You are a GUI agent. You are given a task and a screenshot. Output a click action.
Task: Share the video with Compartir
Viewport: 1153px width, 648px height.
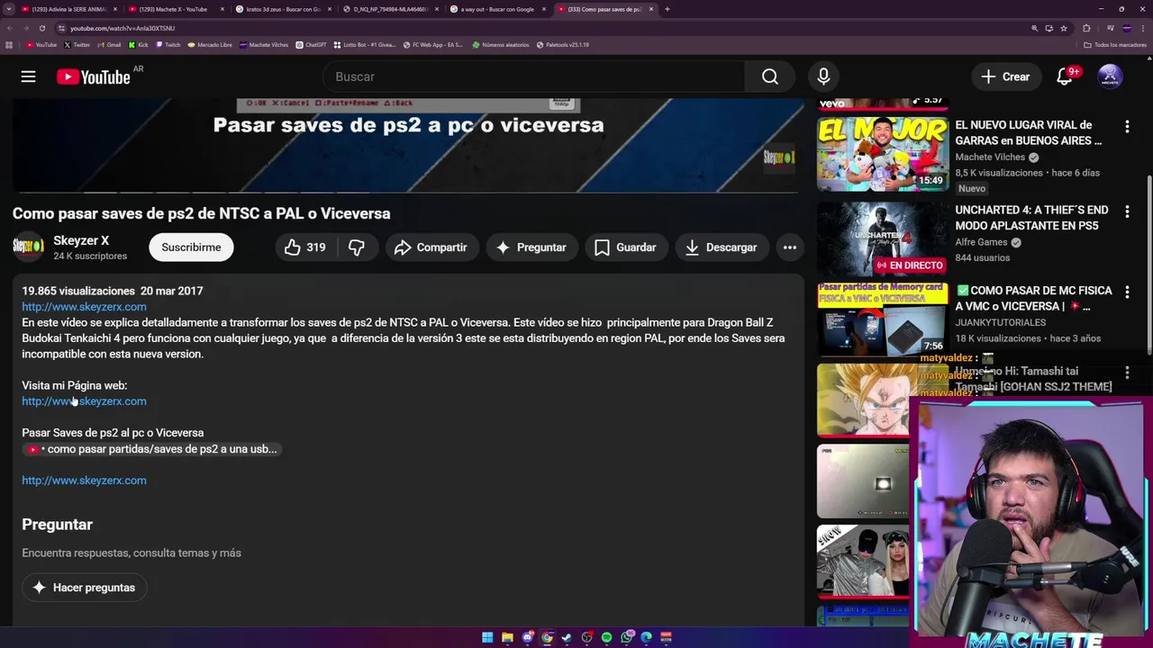point(431,247)
